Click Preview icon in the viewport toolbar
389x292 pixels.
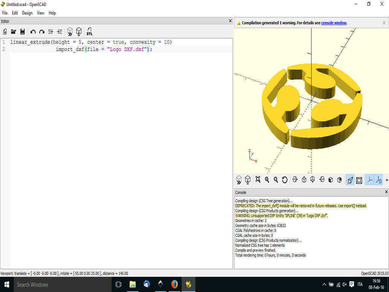[239, 180]
